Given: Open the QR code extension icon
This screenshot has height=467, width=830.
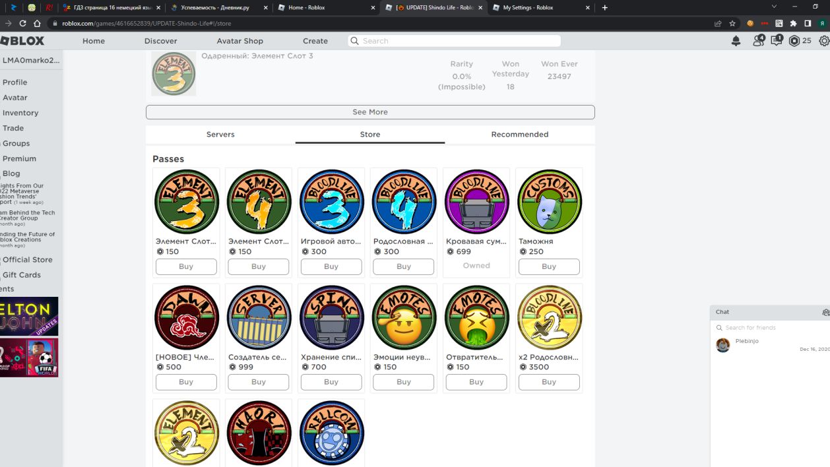Looking at the screenshot, I should (x=779, y=23).
